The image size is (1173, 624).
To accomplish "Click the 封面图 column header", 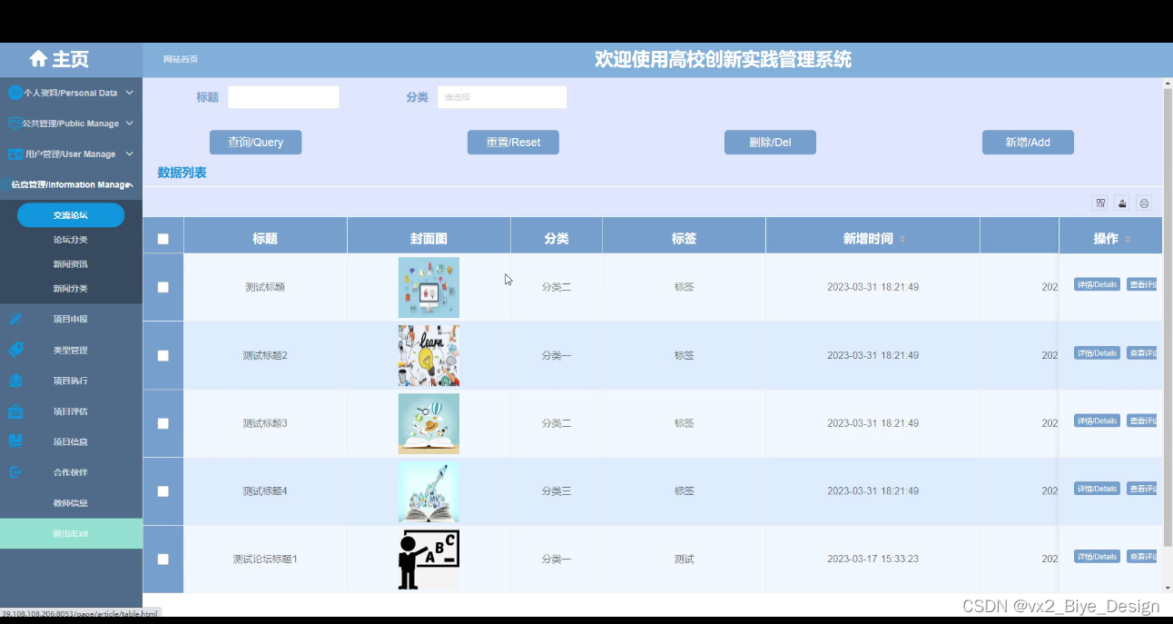I will (x=429, y=239).
